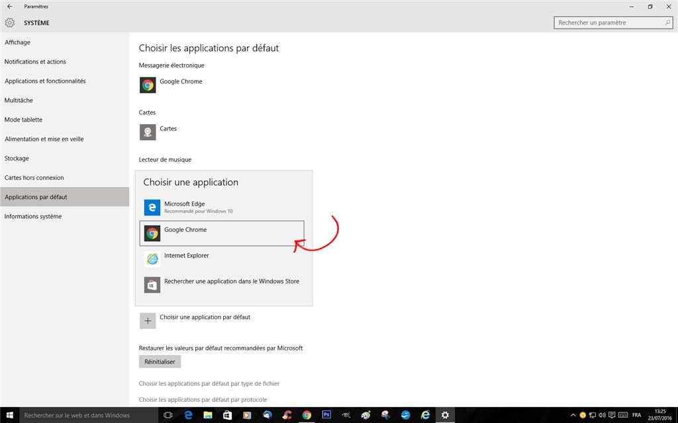Click the Cartes app name label
This screenshot has width=678, height=423.
[168, 129]
